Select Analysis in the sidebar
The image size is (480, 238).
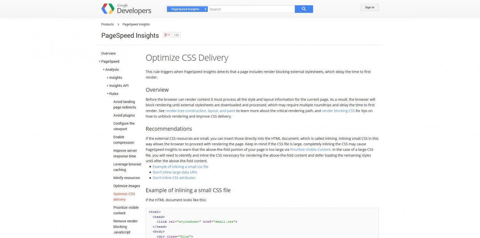112,69
